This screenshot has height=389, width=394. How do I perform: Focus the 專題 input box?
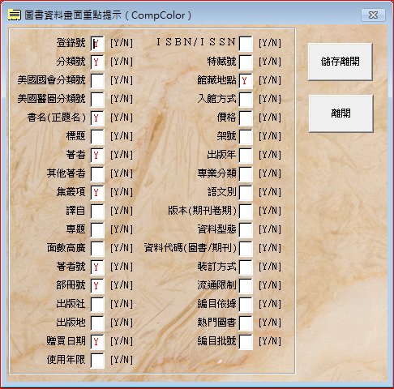coord(97,230)
